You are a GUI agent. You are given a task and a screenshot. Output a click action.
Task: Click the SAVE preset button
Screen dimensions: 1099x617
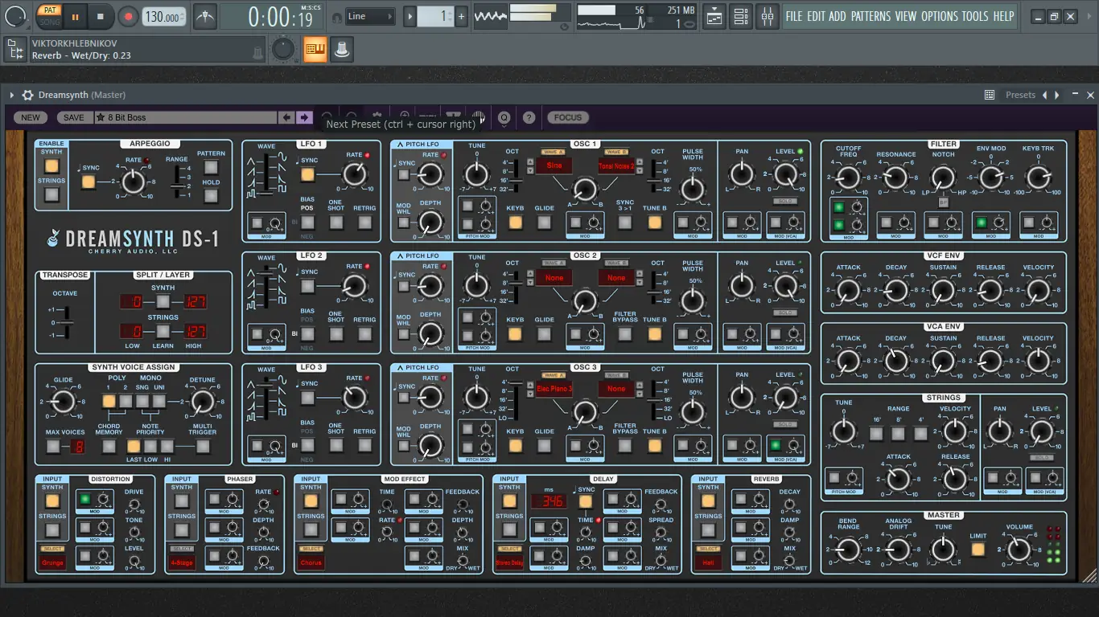pos(74,117)
